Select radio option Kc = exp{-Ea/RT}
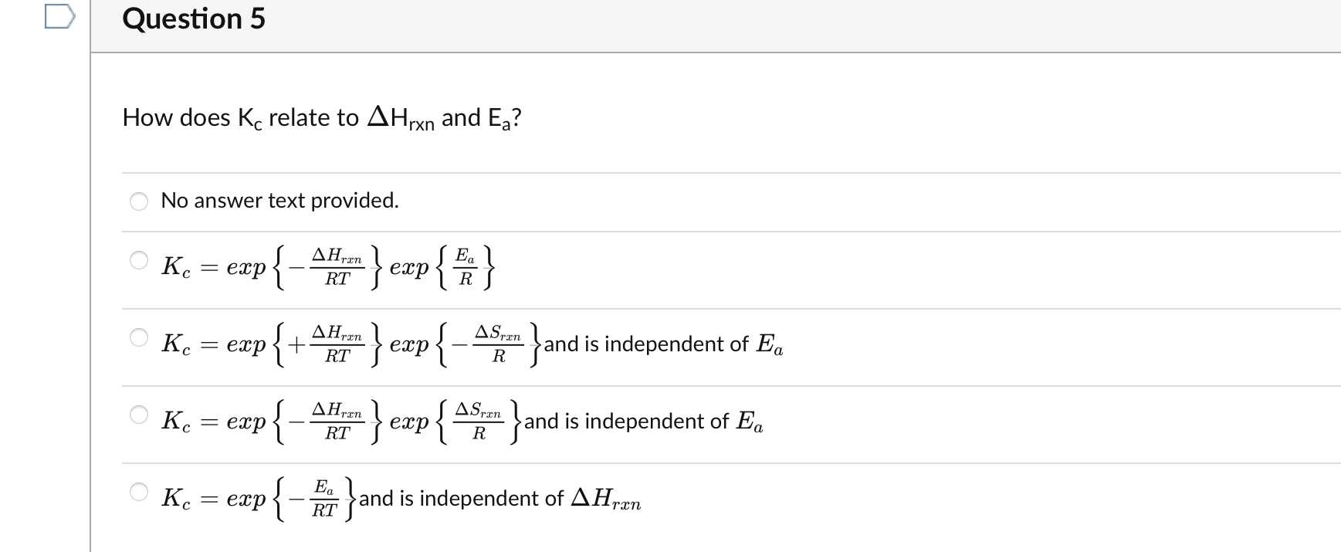1341x552 pixels. coord(139,493)
